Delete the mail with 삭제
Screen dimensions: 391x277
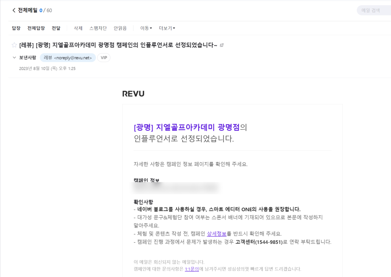pos(78,28)
